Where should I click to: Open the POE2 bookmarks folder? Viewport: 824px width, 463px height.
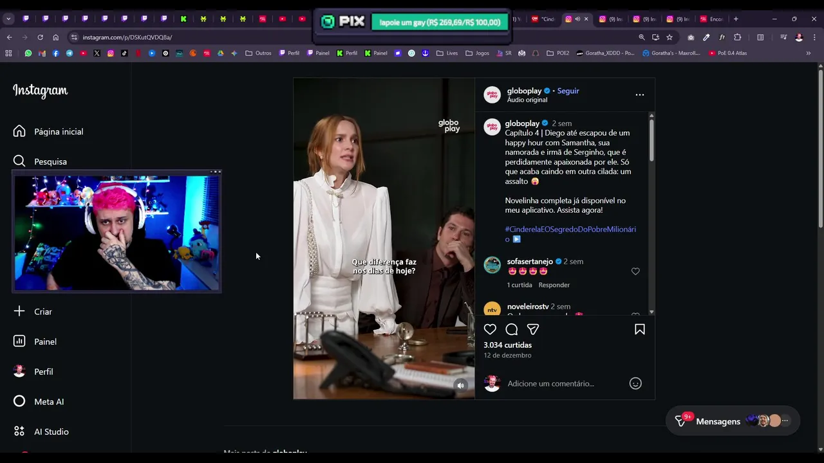pyautogui.click(x=557, y=53)
